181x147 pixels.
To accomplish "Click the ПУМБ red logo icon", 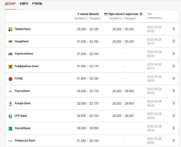I will pyautogui.click(x=10, y=79).
